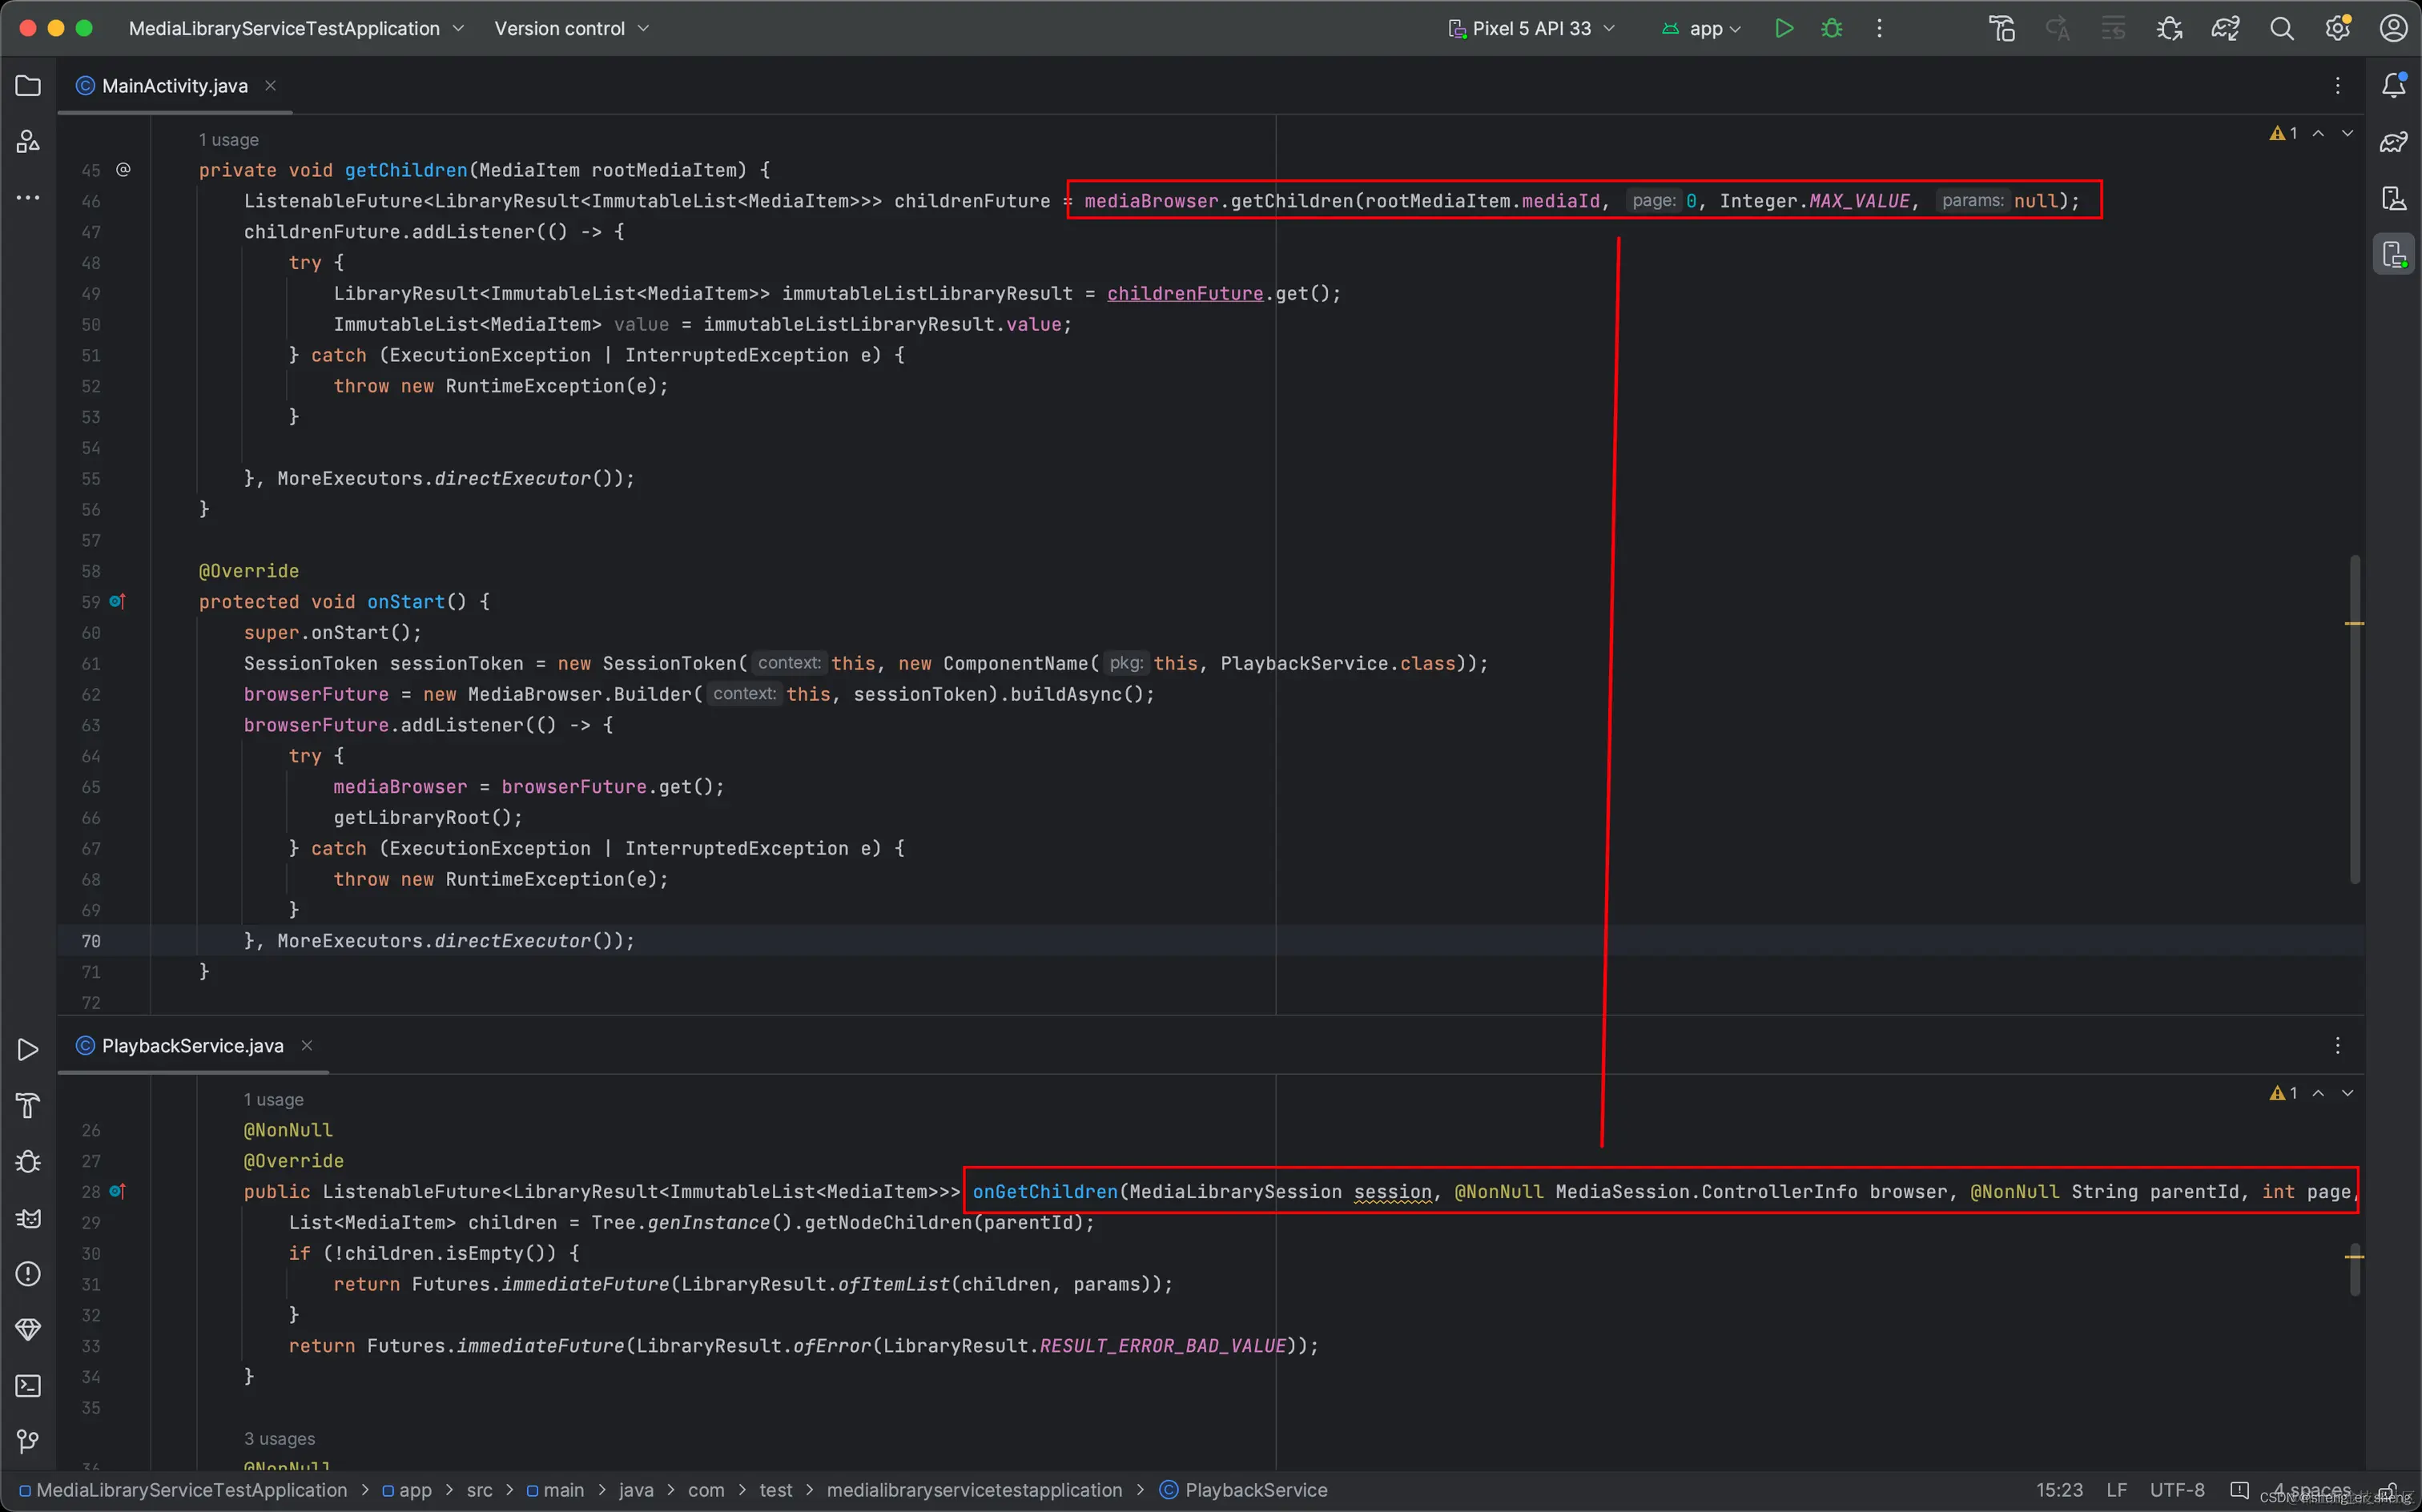Open the Build hammer tool window
This screenshot has width=2422, height=1512.
(x=28, y=1105)
